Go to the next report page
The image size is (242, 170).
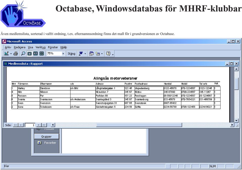39,125
